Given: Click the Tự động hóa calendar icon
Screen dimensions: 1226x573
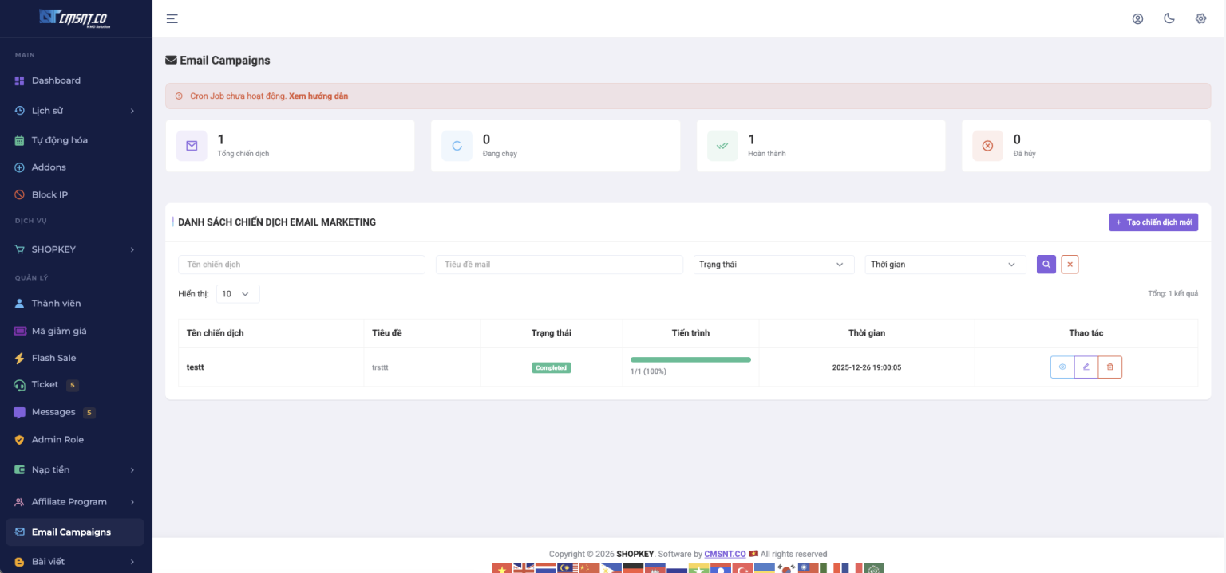Looking at the screenshot, I should [20, 140].
